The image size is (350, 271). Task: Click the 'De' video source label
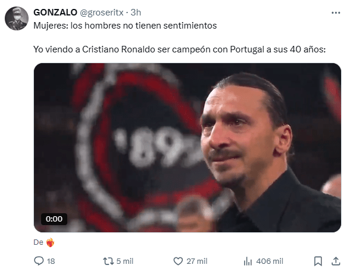(38, 242)
